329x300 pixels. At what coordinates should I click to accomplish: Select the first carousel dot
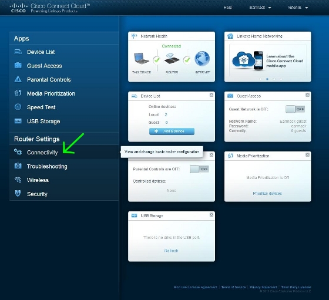[260, 79]
